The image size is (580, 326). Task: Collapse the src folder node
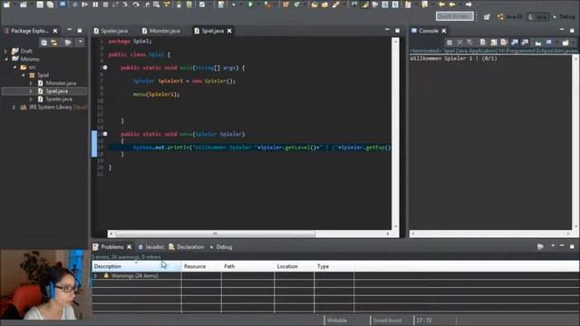[14, 67]
